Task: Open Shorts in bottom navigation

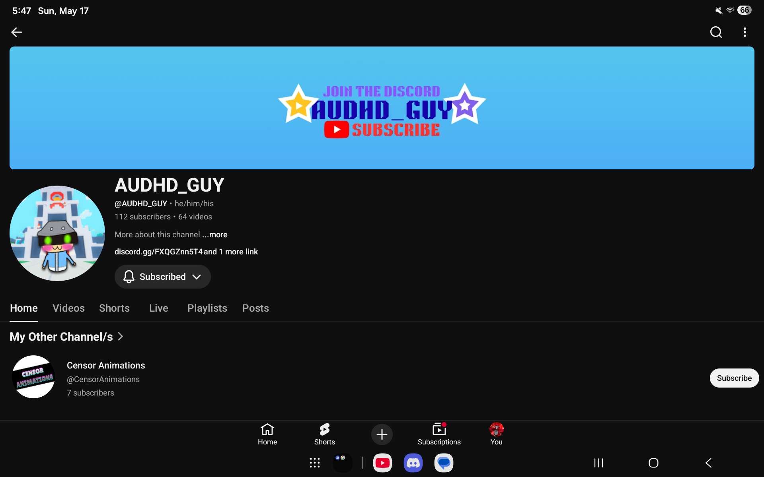Action: tap(325, 434)
